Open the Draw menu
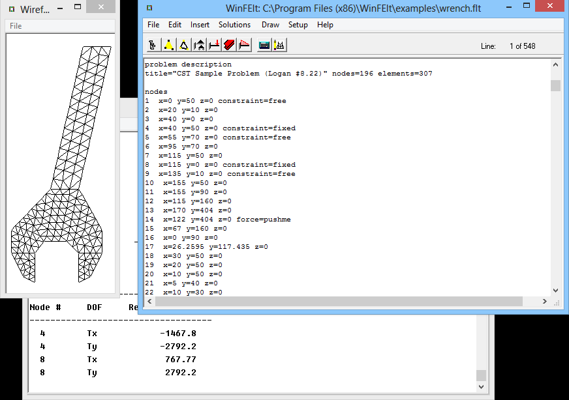This screenshot has width=569, height=400. 270,25
